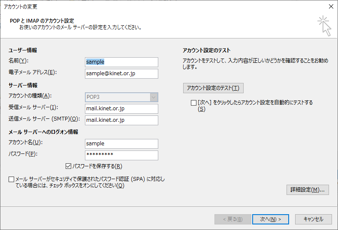Click the パスワード input field
Screen dimensions: 338x230
(x=121, y=155)
